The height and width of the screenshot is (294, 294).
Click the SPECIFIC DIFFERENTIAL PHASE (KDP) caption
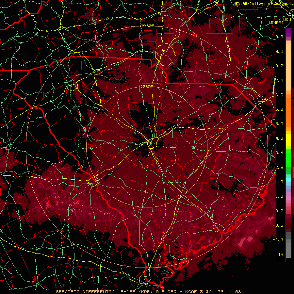106,292
